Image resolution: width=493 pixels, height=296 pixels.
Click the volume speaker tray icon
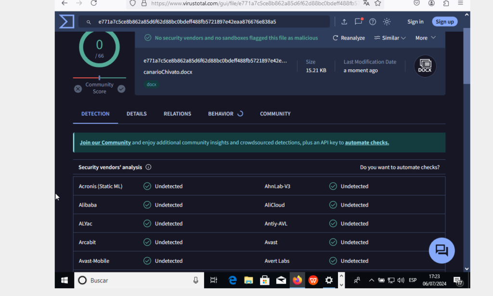(401, 280)
